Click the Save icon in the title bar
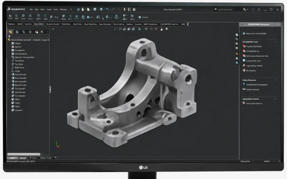Image resolution: width=287 pixels, height=179 pixels. [x=95, y=9]
